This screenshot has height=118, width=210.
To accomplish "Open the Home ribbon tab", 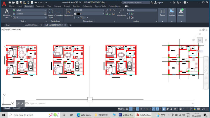I will [12, 6].
